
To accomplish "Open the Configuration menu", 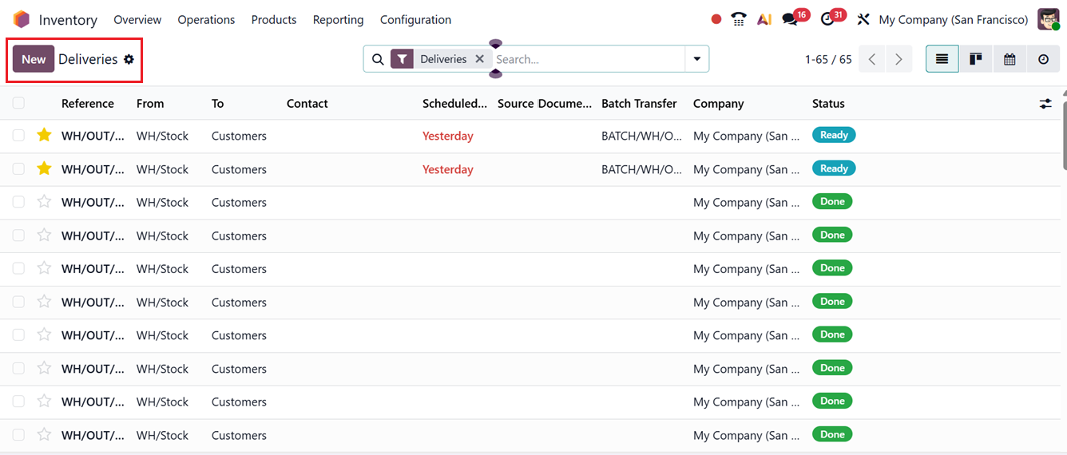I will coord(415,19).
